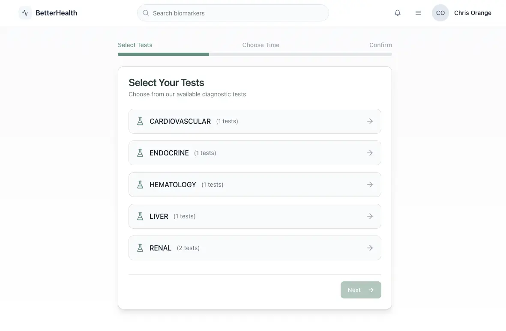The image size is (506, 331).
Task: Click the BetterHealth pulse logo icon
Action: [x=25, y=13]
